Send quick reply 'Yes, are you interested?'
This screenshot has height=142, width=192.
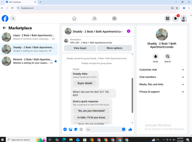tap(91, 111)
